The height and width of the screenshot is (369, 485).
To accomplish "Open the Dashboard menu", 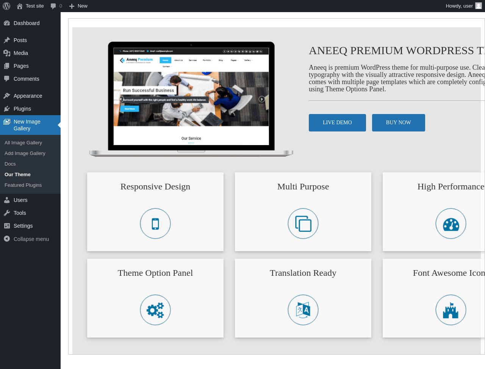I will [x=30, y=23].
